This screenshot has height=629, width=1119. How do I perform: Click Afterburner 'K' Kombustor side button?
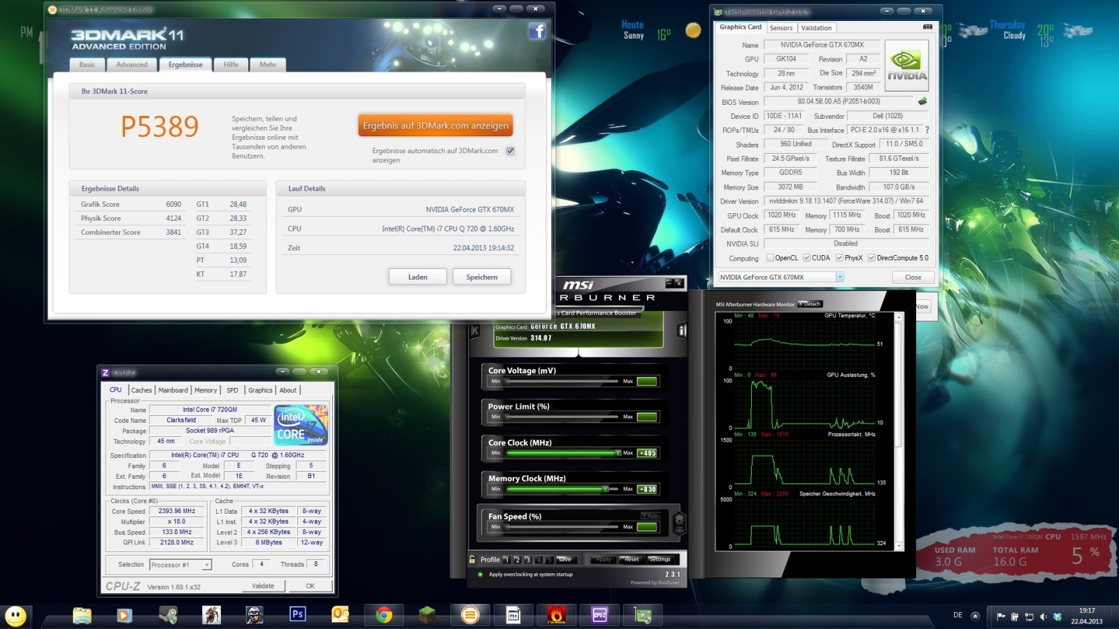point(476,331)
